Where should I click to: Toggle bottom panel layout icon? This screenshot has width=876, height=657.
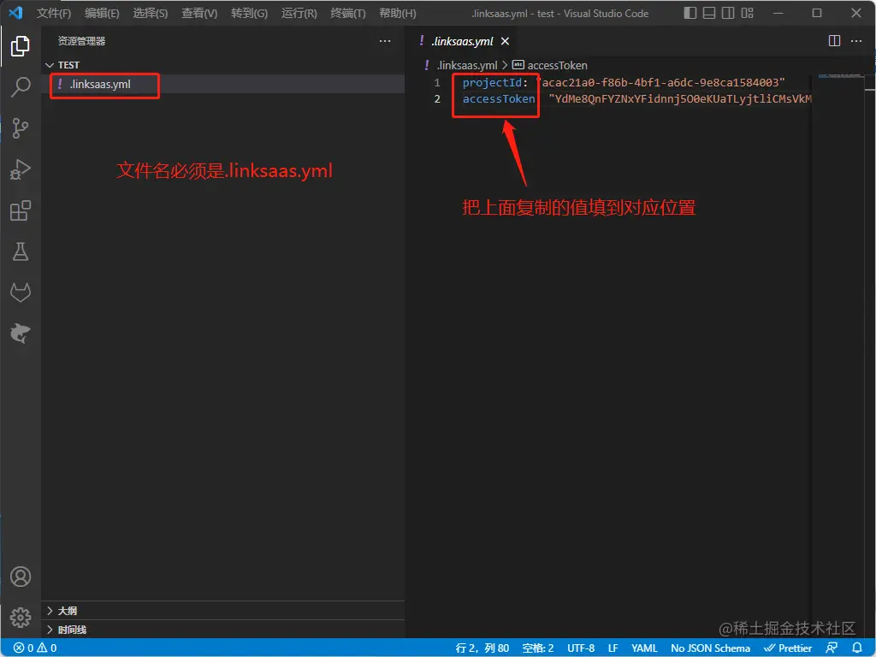pos(709,13)
